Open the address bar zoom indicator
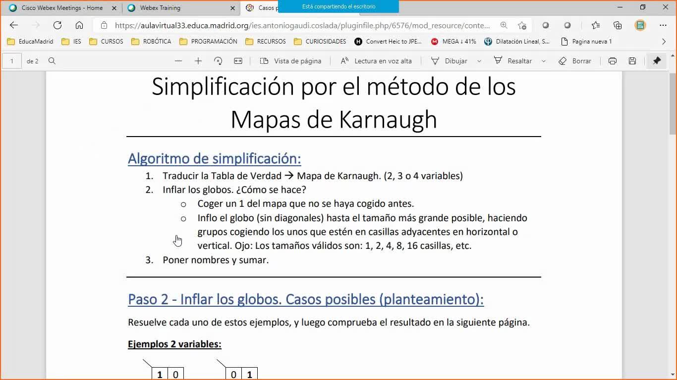This screenshot has width=677, height=380. click(504, 25)
